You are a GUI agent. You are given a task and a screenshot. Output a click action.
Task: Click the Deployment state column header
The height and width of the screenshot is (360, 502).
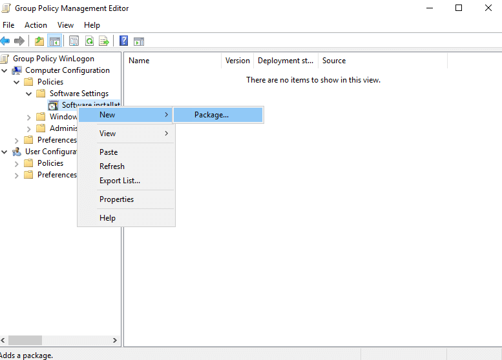point(285,61)
